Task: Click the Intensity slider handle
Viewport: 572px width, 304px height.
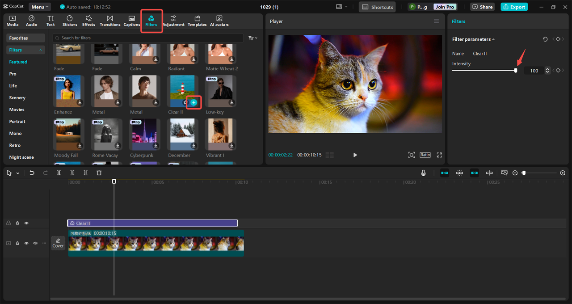Action: click(x=516, y=71)
